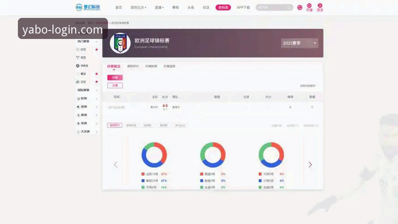398x224 pixels.
Task: Select the highlighted 资料库 navigation pill
Action: (223, 8)
